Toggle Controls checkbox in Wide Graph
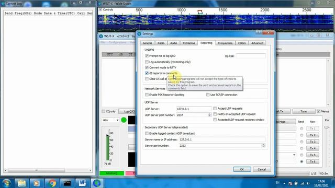 click(100, 9)
